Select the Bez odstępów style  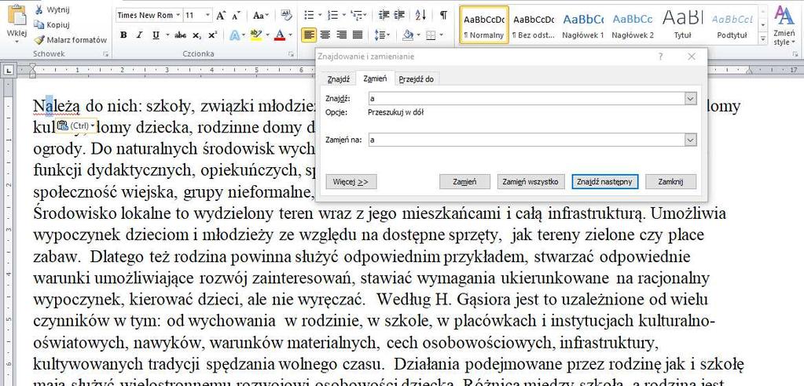534,25
